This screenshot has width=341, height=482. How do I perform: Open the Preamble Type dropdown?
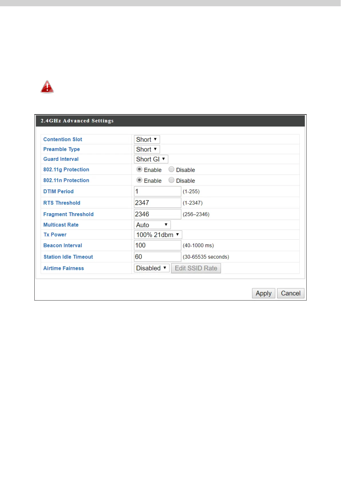147,149
